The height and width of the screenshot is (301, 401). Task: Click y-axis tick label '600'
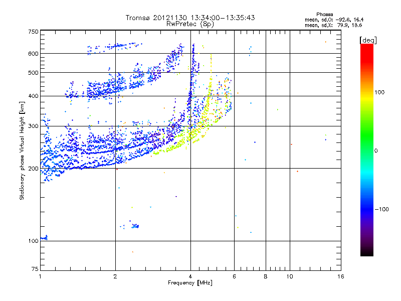pyautogui.click(x=33, y=54)
